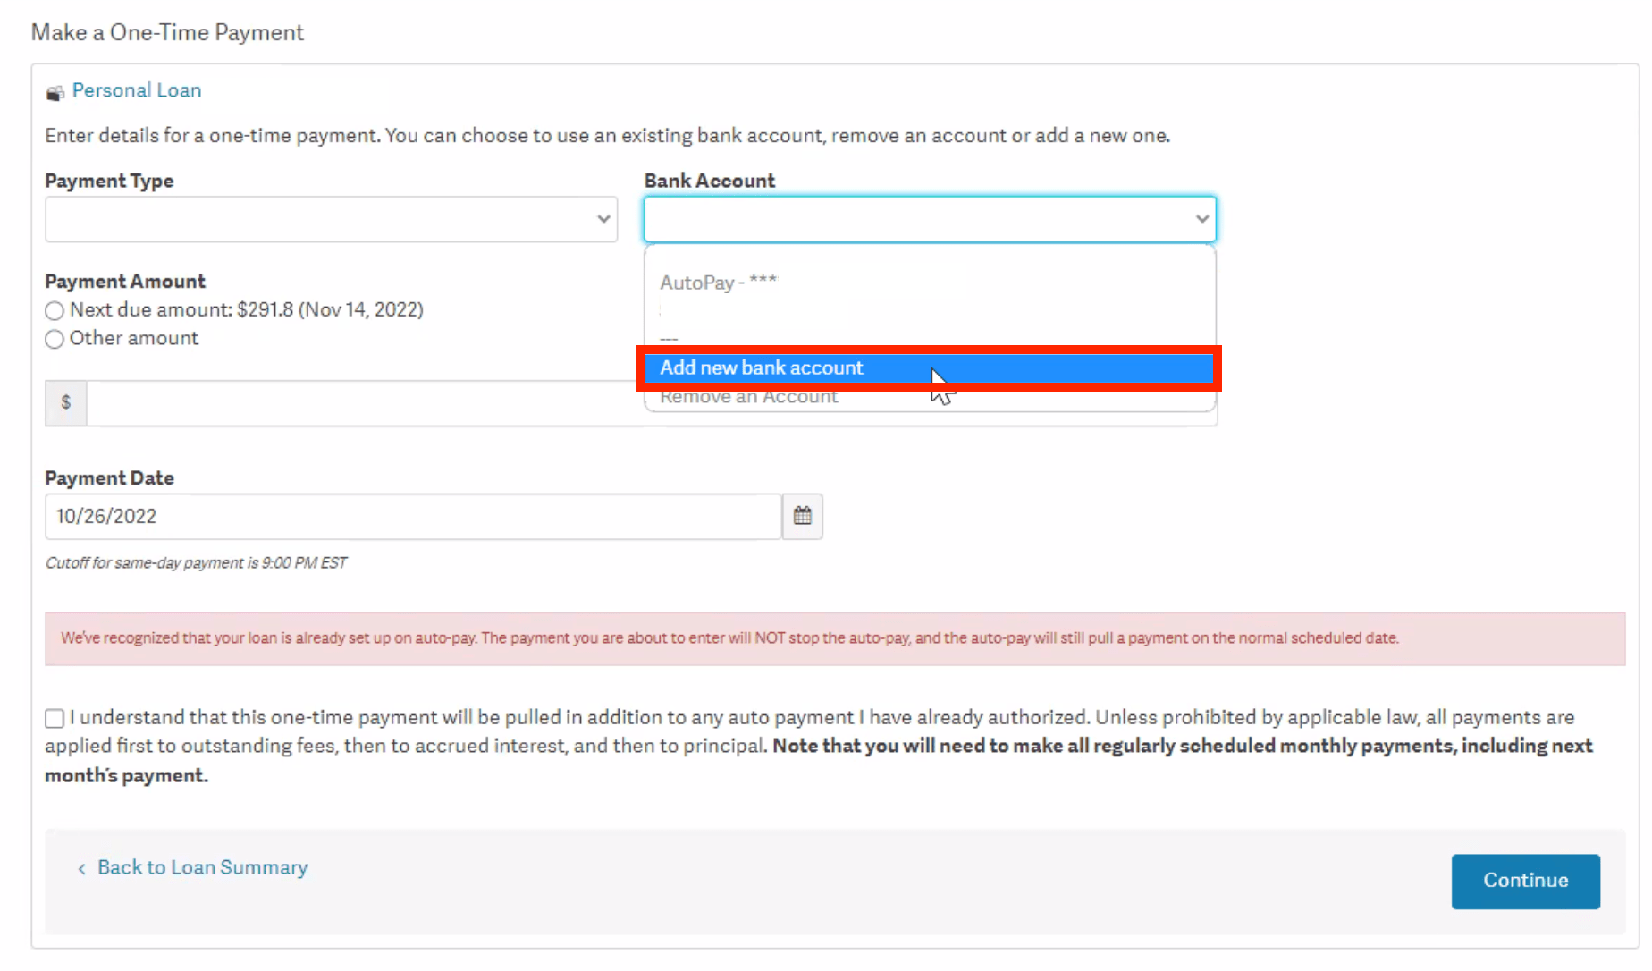The width and height of the screenshot is (1652, 971).
Task: Click the Make a One-Time Payment heading
Action: coord(167,32)
